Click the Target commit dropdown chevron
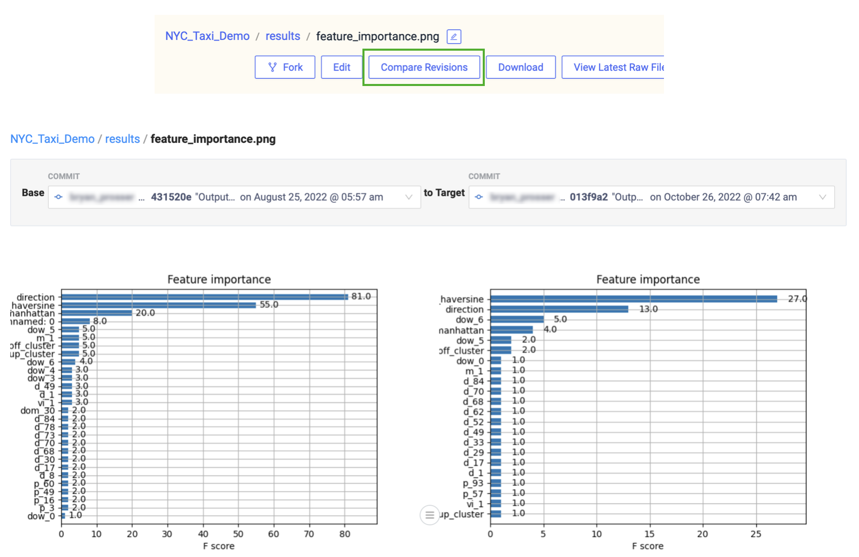The height and width of the screenshot is (557, 859). click(x=822, y=197)
